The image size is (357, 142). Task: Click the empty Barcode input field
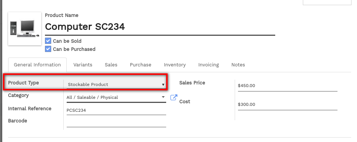pos(116,122)
